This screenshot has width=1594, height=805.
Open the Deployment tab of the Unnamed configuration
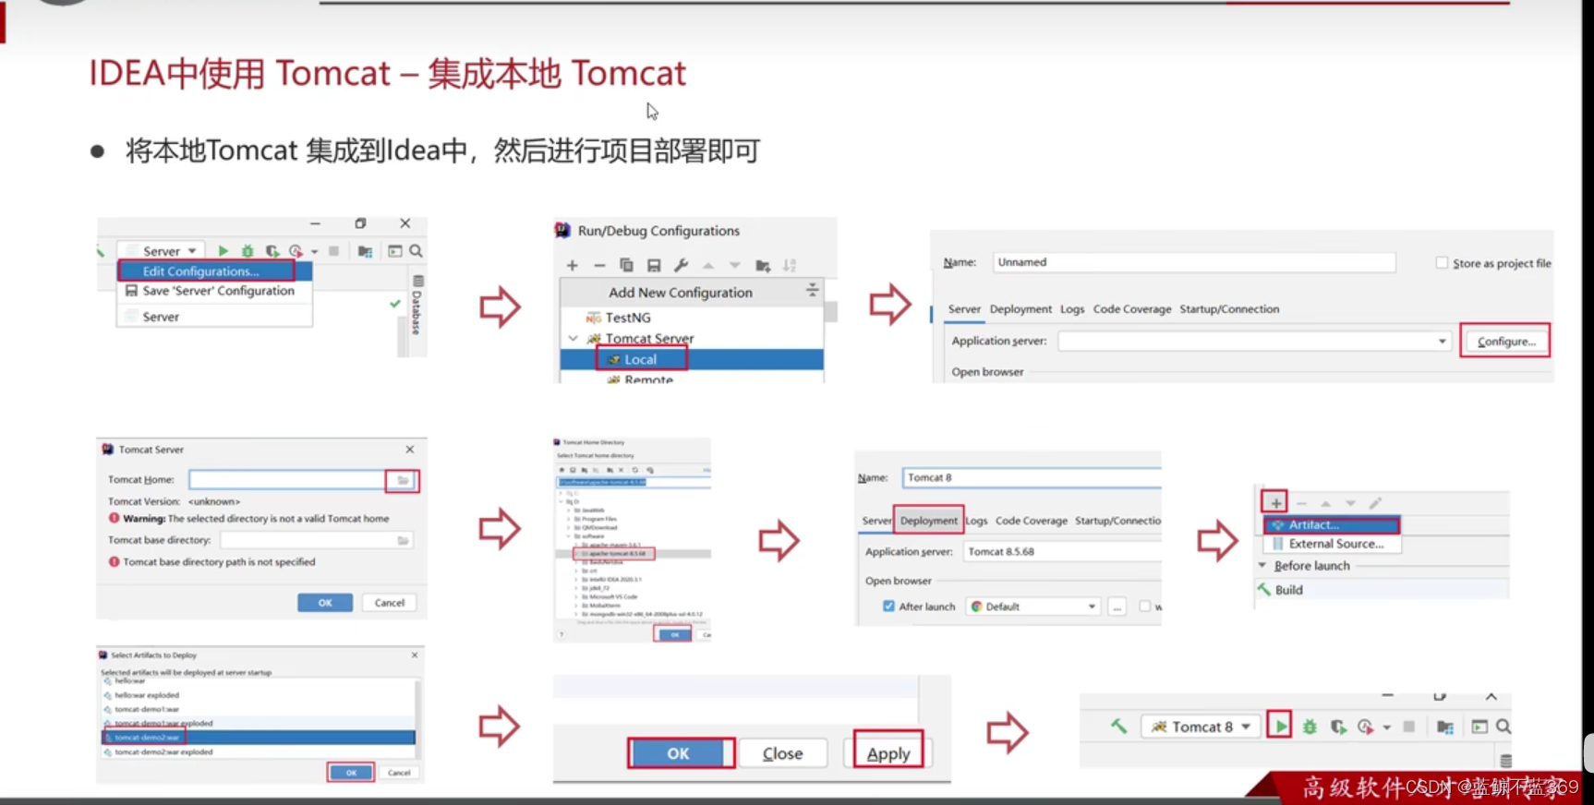pyautogui.click(x=1020, y=309)
